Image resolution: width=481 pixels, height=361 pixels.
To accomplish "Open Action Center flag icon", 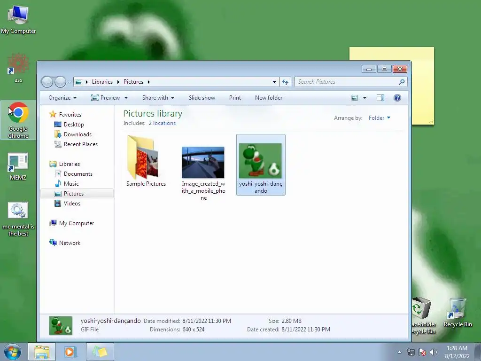I will [x=422, y=352].
